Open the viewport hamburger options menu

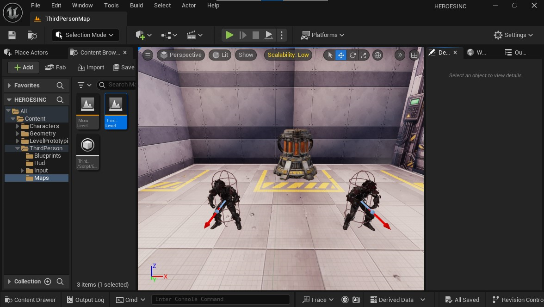[148, 55]
